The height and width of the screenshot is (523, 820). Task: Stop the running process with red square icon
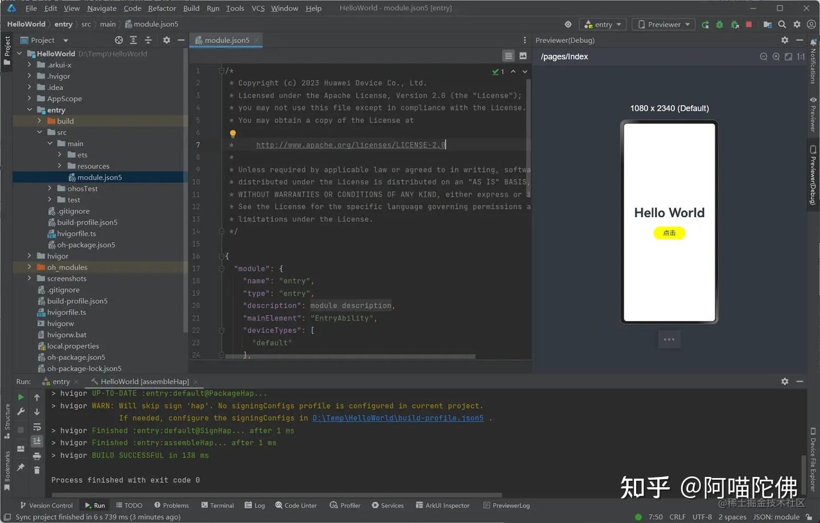[747, 24]
